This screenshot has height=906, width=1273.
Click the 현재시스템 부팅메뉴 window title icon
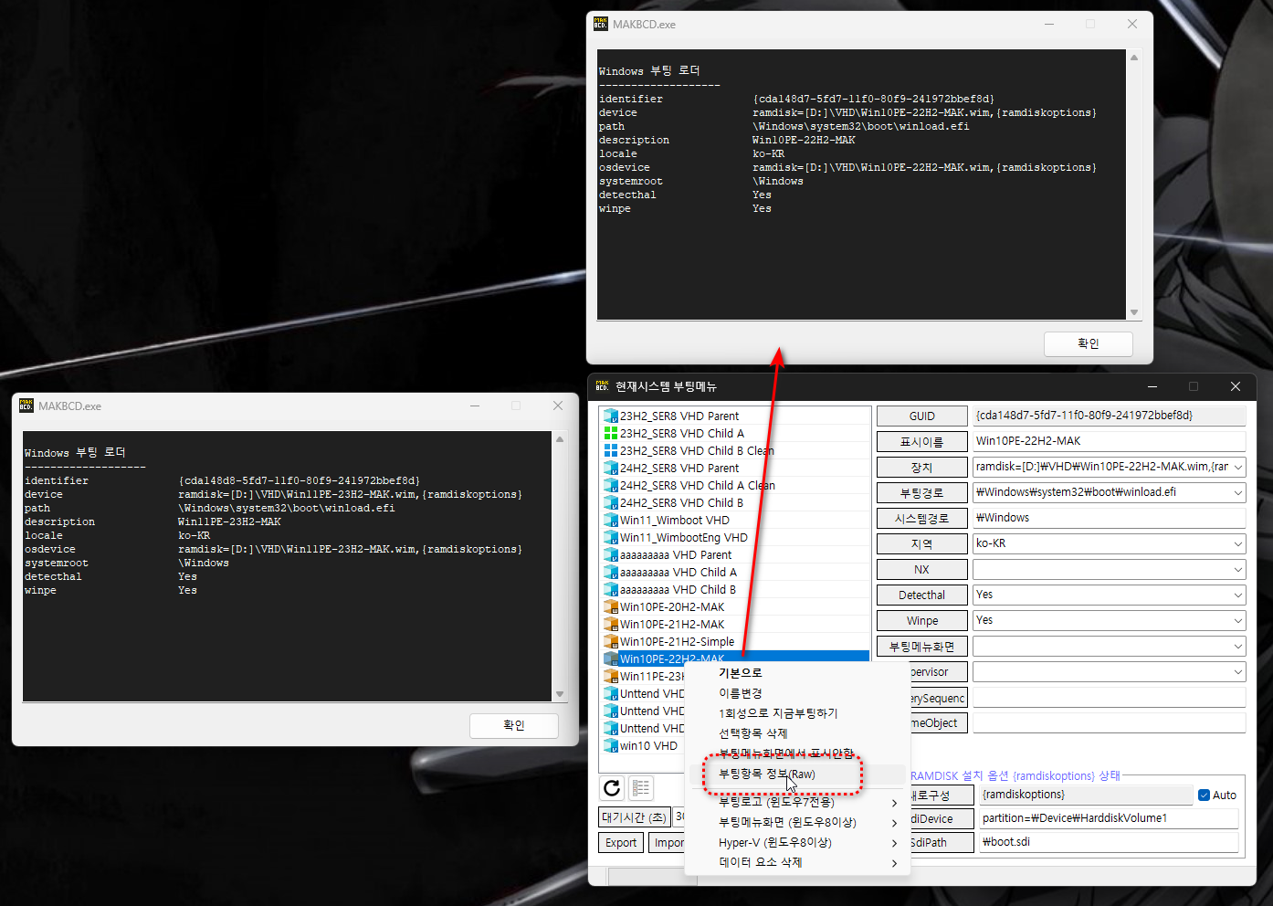(602, 386)
